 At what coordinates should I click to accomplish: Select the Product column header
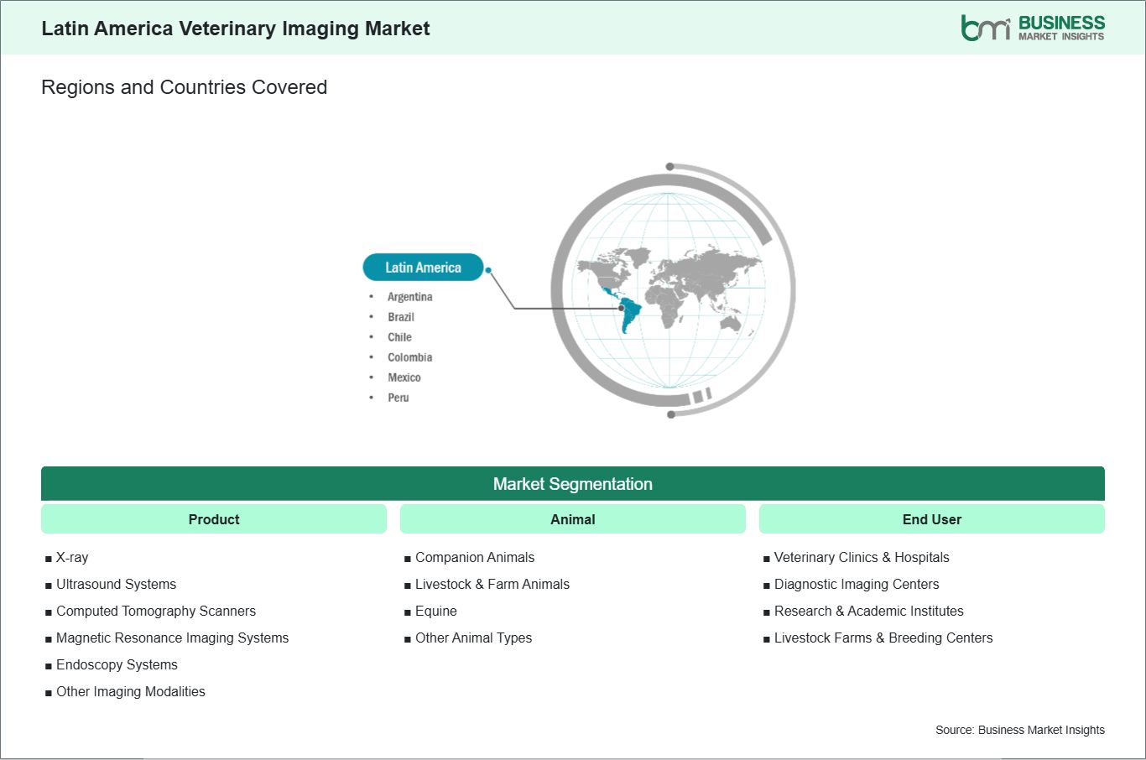214,519
